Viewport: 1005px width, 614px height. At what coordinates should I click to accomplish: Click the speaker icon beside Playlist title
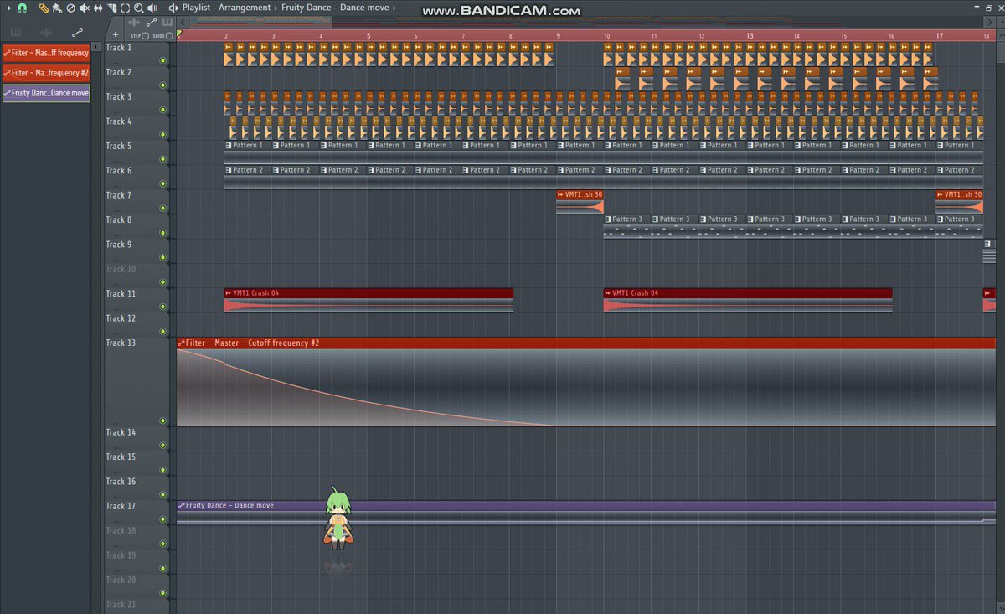pos(173,8)
